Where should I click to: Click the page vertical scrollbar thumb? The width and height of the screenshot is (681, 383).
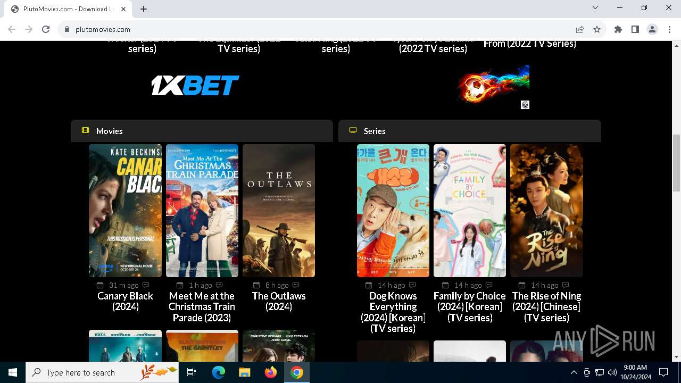tap(676, 162)
